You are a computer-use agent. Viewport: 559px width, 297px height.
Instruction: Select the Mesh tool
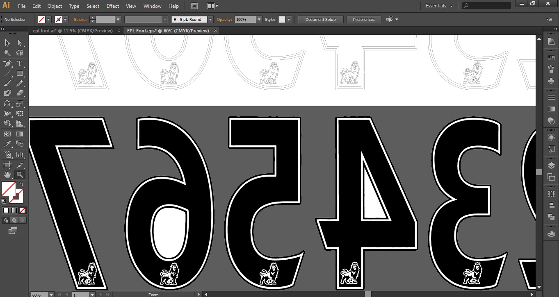coord(7,134)
